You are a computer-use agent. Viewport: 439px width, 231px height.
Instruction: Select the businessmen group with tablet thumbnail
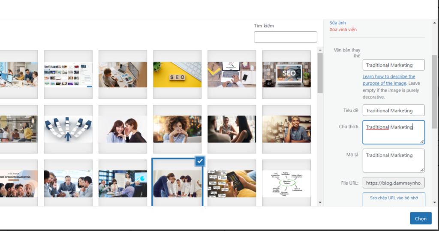(x=68, y=183)
